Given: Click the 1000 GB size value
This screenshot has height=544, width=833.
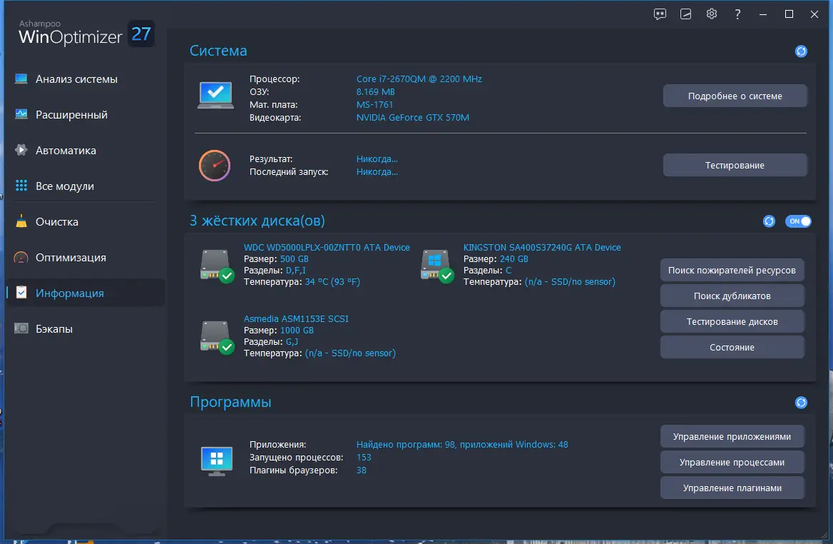Looking at the screenshot, I should (297, 331).
